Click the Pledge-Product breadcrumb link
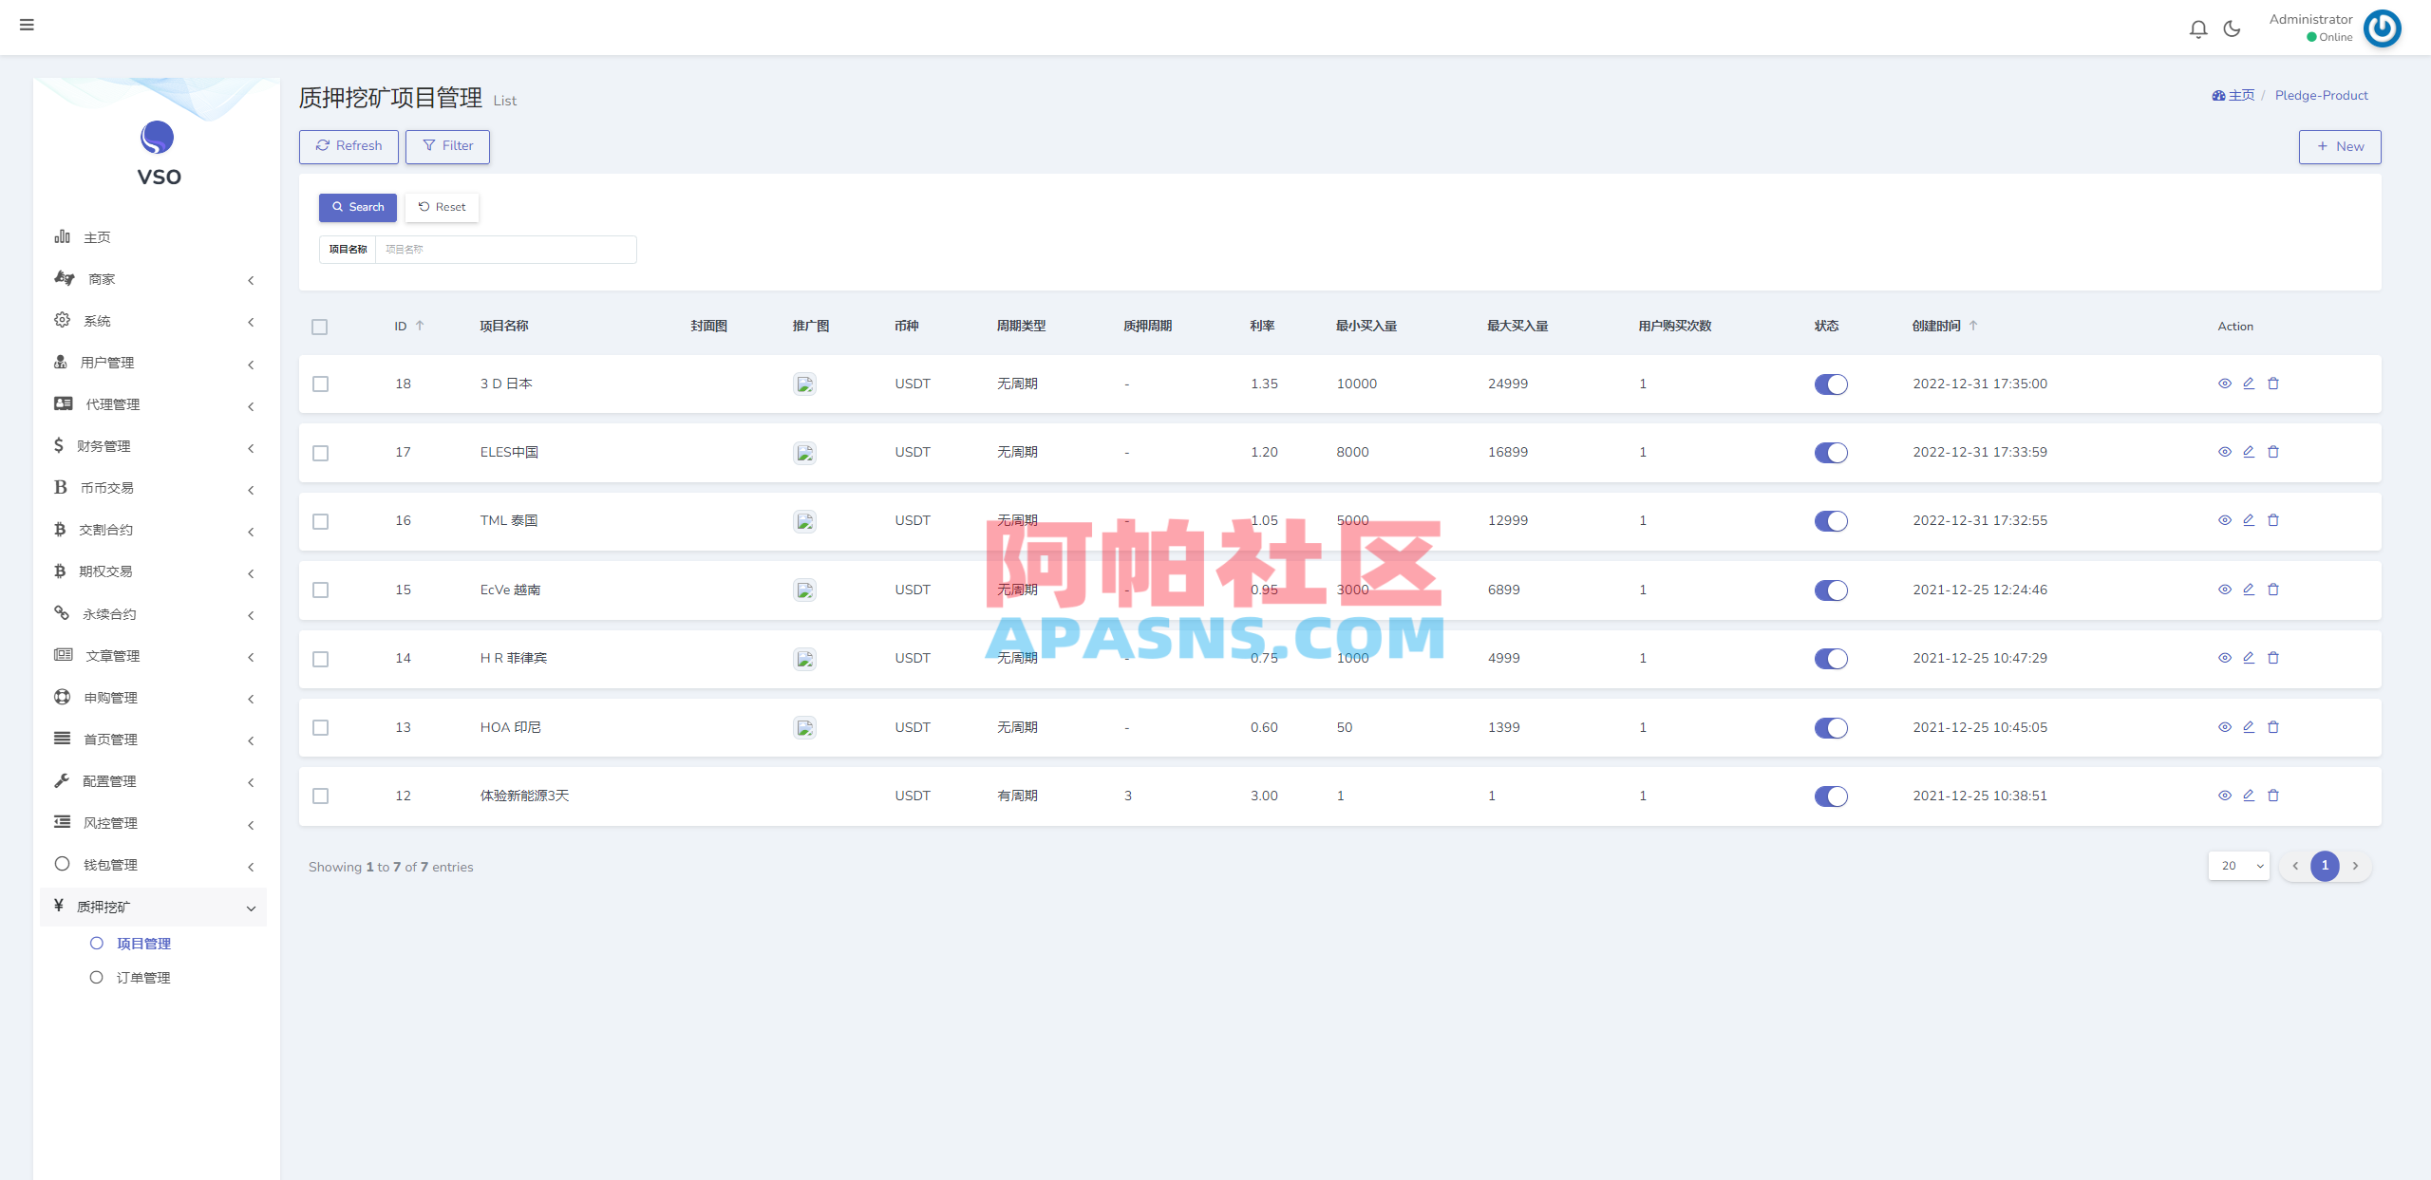The image size is (2431, 1180). tap(2321, 95)
